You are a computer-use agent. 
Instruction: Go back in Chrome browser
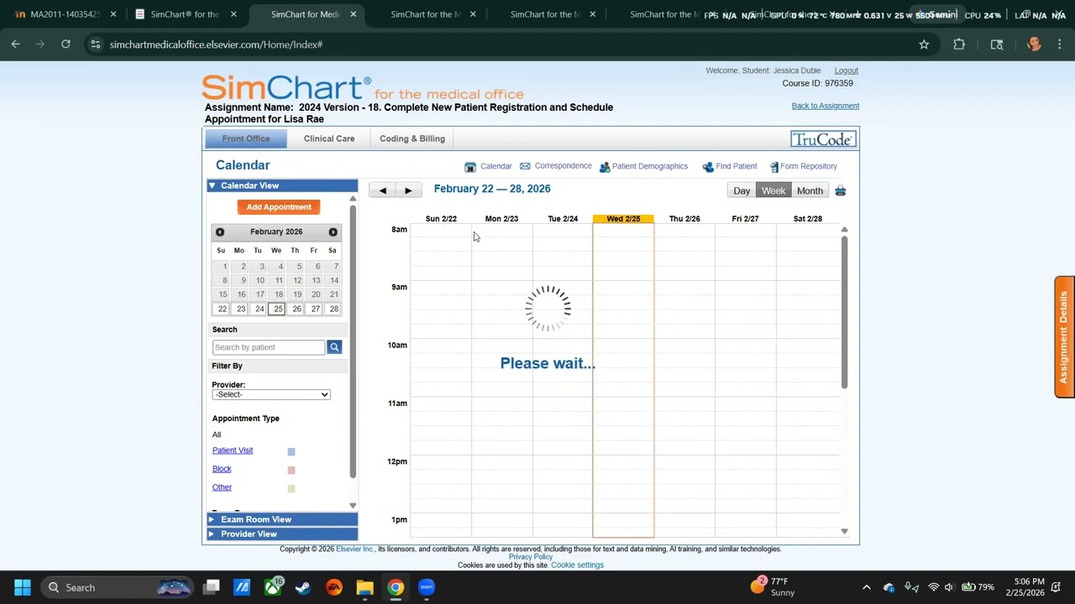pos(15,44)
